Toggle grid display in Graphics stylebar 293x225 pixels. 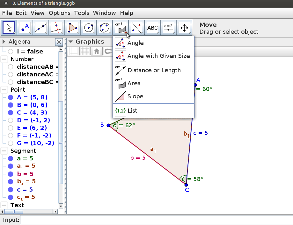point(85,51)
